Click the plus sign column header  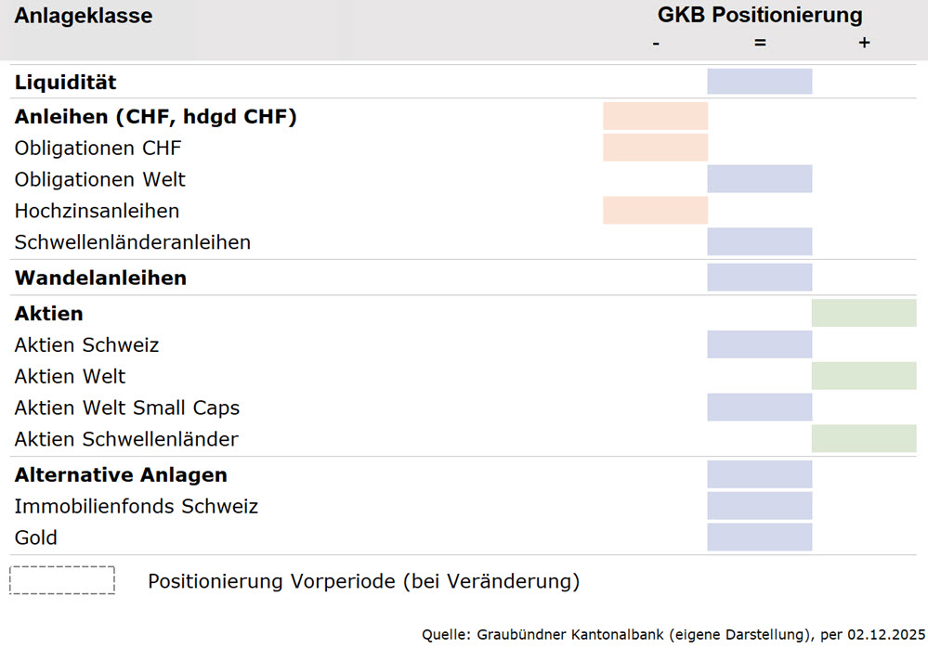[864, 43]
